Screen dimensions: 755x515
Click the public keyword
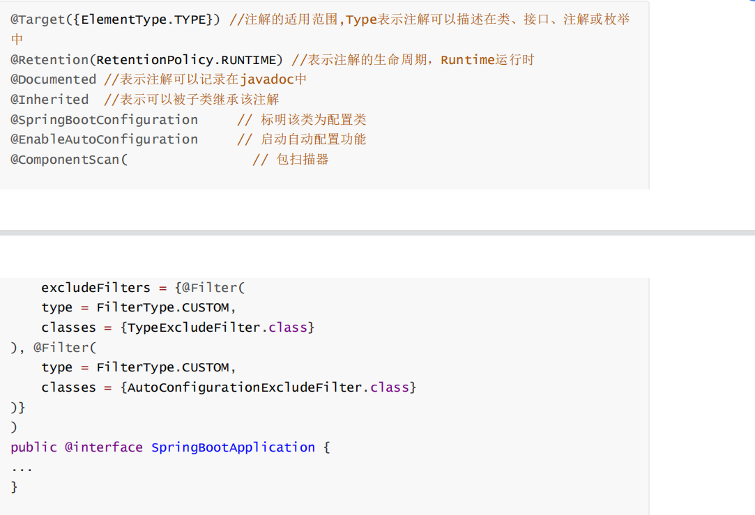click(33, 447)
